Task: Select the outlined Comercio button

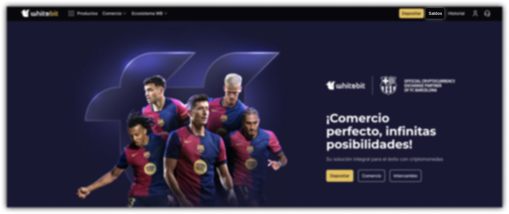Action: pyautogui.click(x=371, y=176)
